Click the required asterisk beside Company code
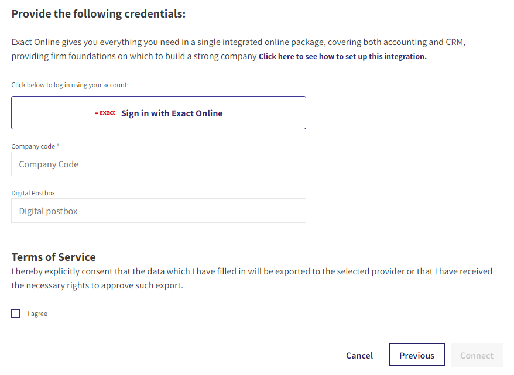 [58, 145]
